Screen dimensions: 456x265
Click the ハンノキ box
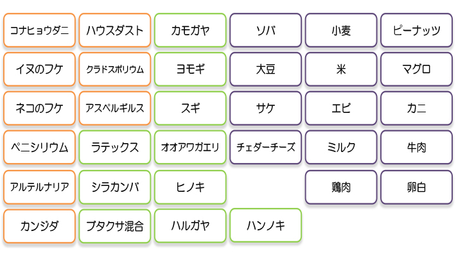tap(265, 225)
